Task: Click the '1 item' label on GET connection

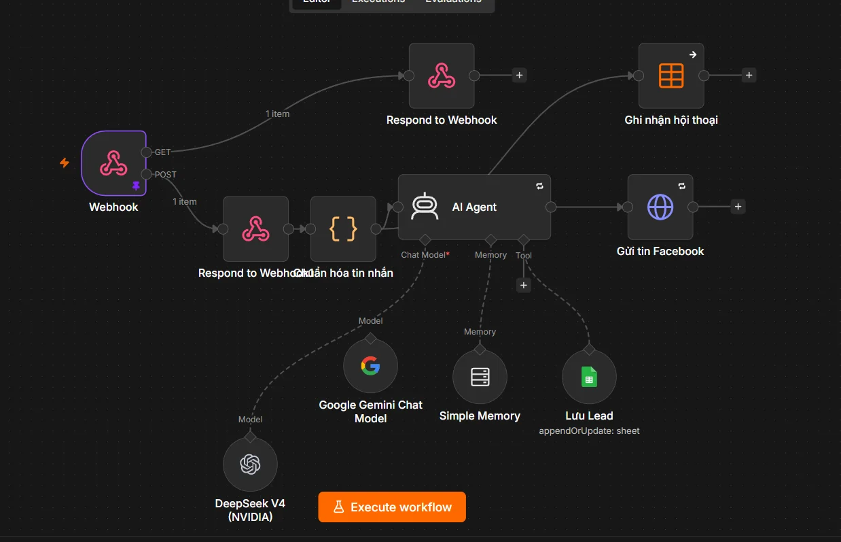Action: (277, 114)
